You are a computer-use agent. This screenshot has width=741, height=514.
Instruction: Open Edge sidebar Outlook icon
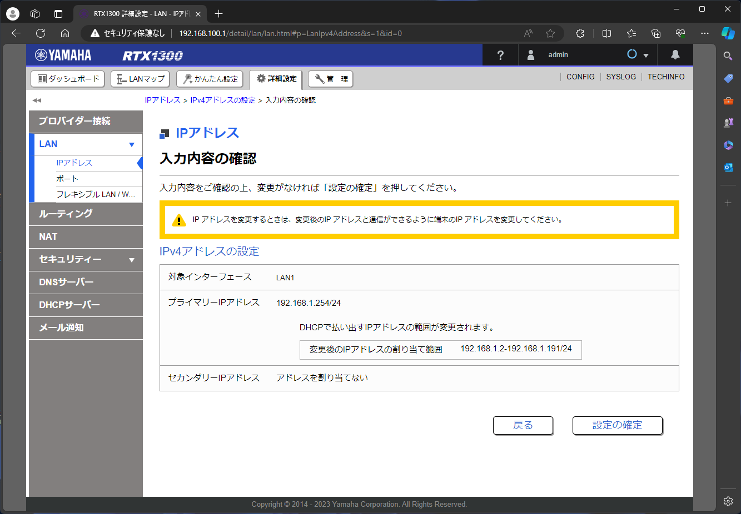(728, 167)
